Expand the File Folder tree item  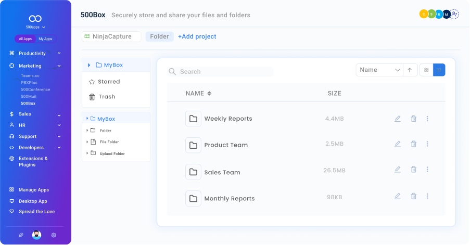(87, 142)
